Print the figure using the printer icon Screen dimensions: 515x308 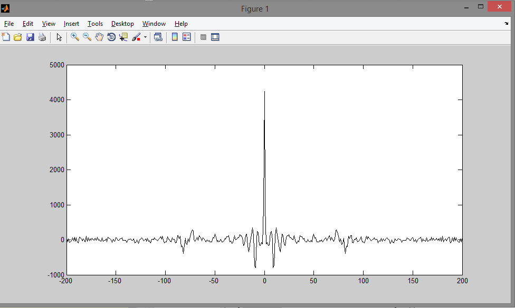[42, 37]
